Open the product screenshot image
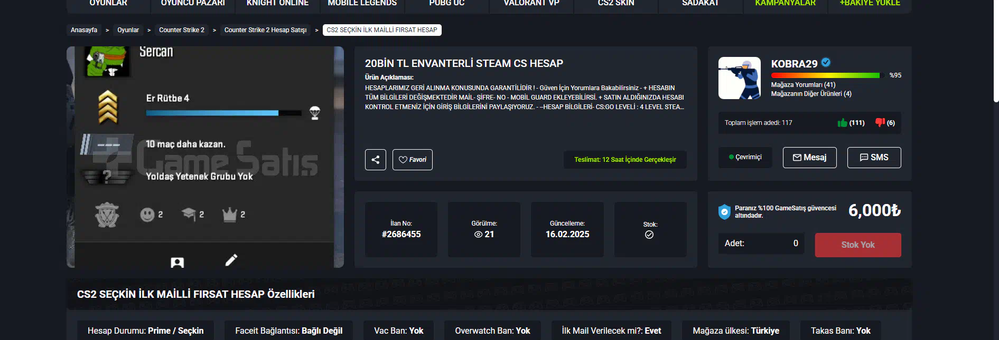This screenshot has height=340, width=999. (x=205, y=157)
